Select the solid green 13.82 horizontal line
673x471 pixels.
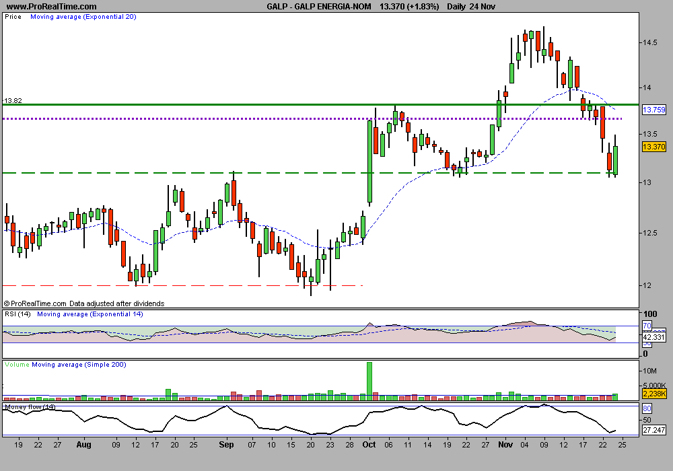(320, 105)
